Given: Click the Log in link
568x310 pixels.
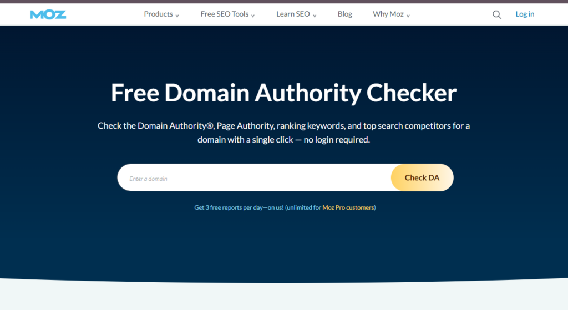Looking at the screenshot, I should [525, 14].
